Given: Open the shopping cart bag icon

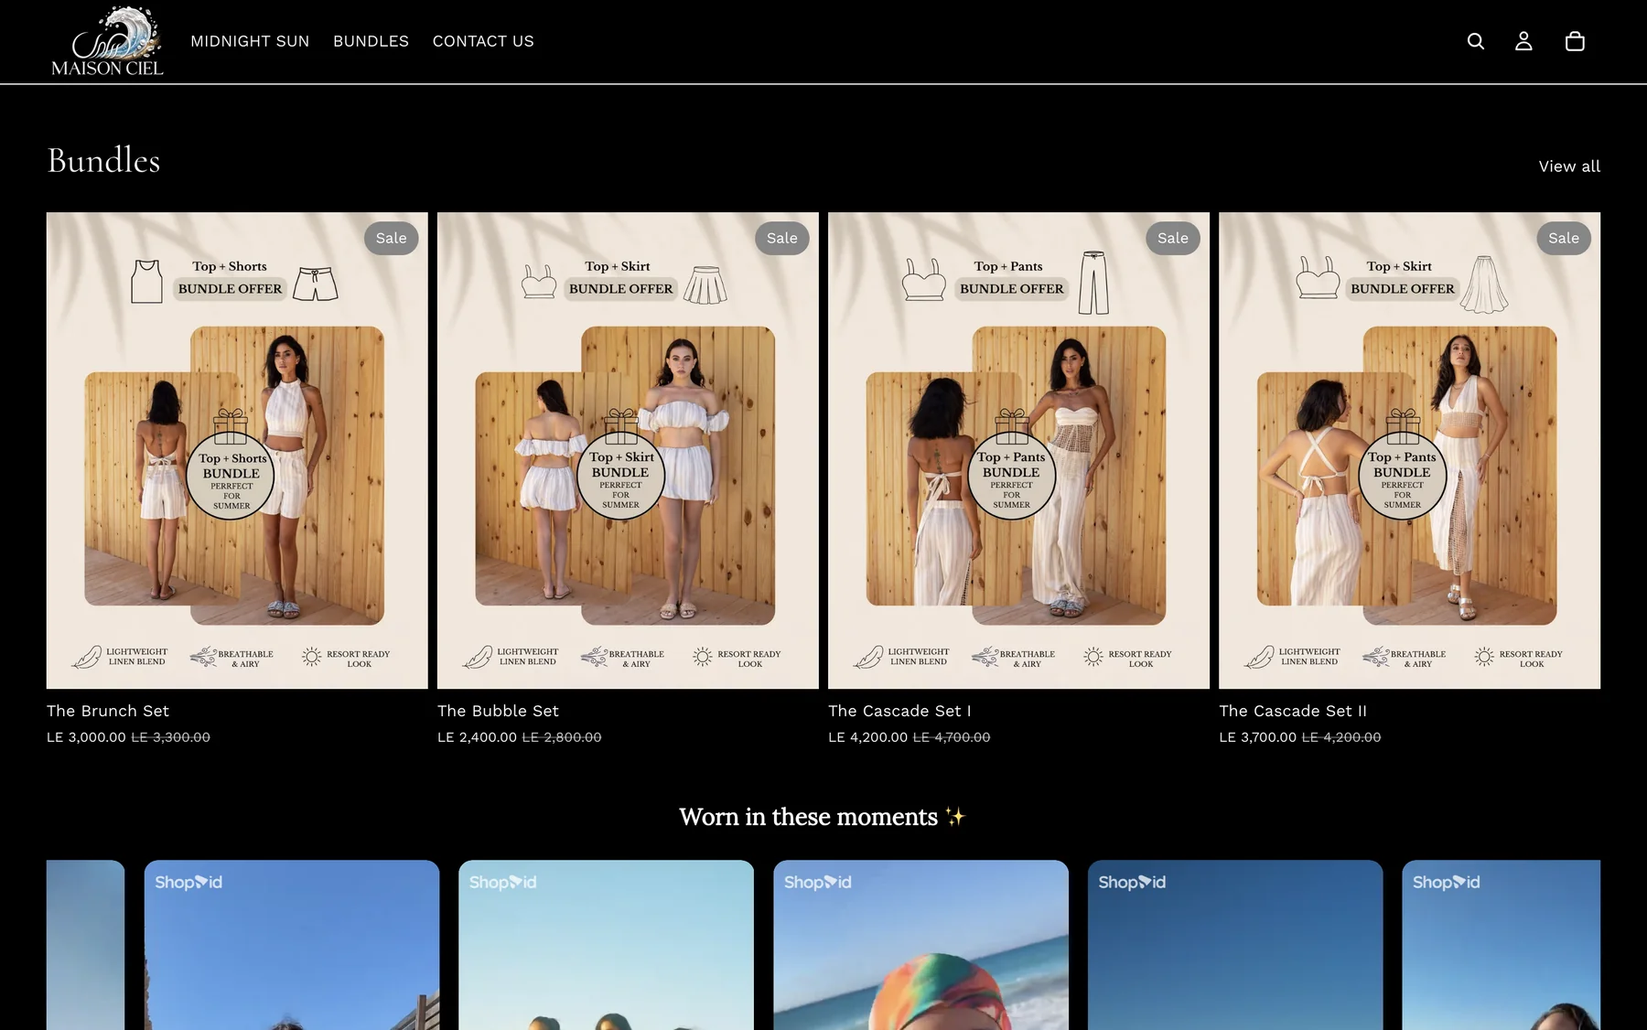Looking at the screenshot, I should click(1575, 41).
